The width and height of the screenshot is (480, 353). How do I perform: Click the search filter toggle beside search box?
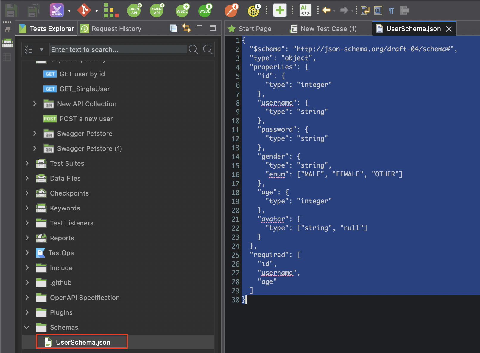35,49
